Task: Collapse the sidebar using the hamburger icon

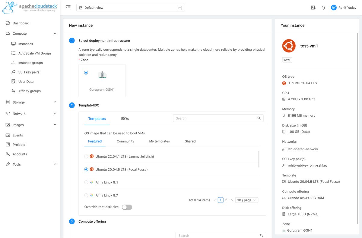Action: click(68, 7)
